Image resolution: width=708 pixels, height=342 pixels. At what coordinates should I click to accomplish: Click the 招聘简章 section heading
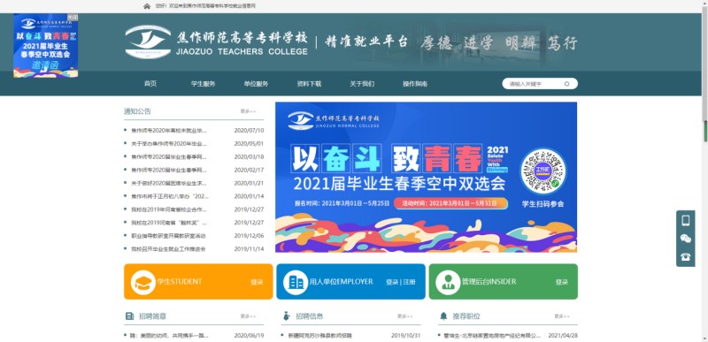click(x=152, y=316)
